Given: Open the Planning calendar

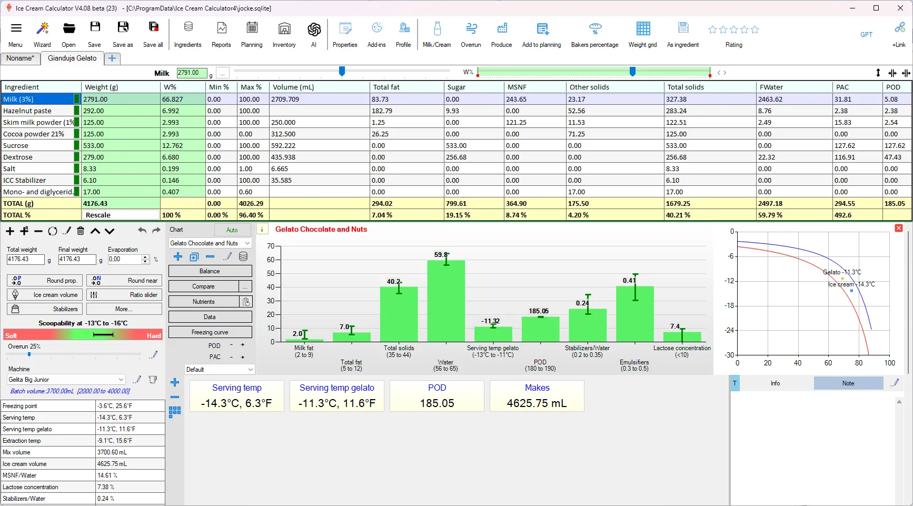Looking at the screenshot, I should pyautogui.click(x=252, y=34).
